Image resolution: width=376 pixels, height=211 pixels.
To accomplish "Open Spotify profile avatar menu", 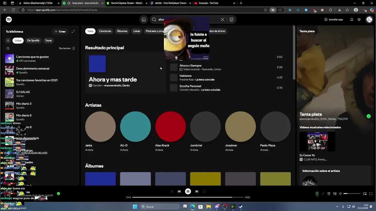I will tap(369, 20).
